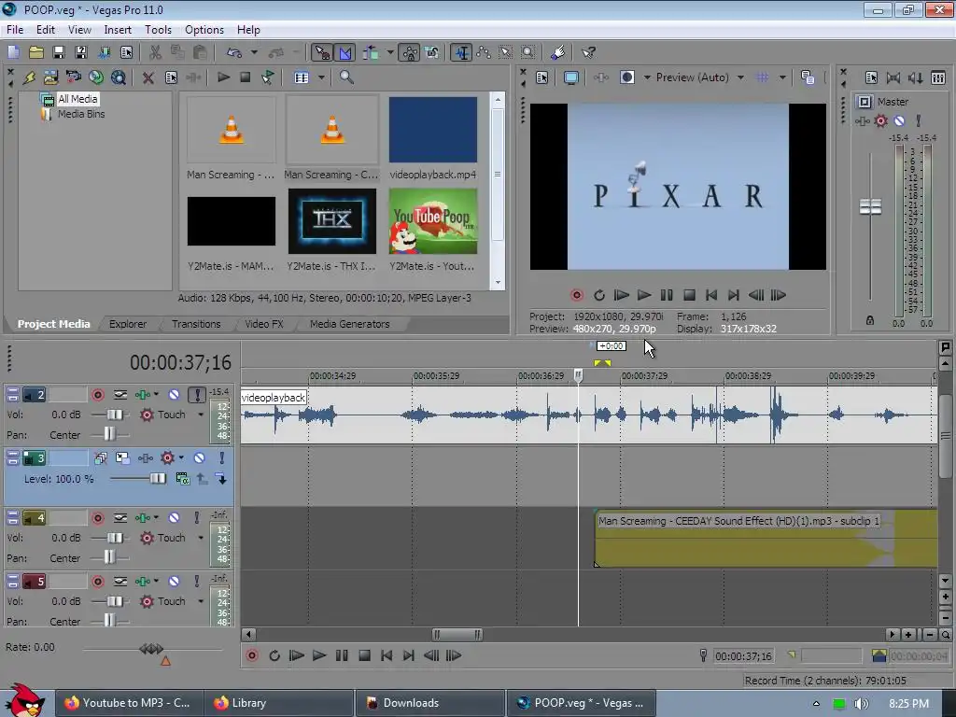Toggle Preview on External Monitor icon
This screenshot has width=956, height=717.
[x=571, y=77]
